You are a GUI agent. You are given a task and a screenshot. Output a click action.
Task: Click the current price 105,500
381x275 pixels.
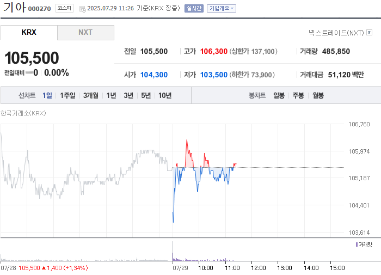click(32, 58)
